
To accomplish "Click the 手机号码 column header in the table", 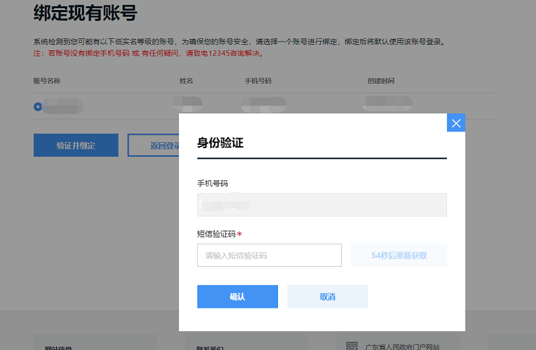I will 258,81.
